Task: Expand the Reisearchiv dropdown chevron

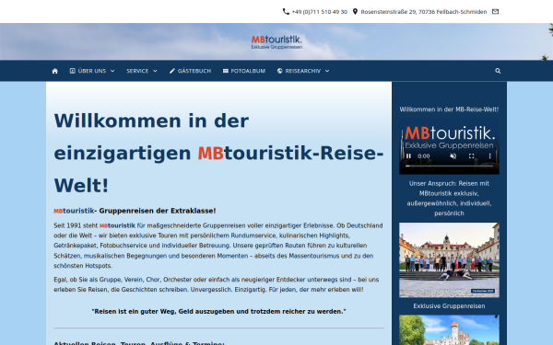Action: pyautogui.click(x=327, y=71)
